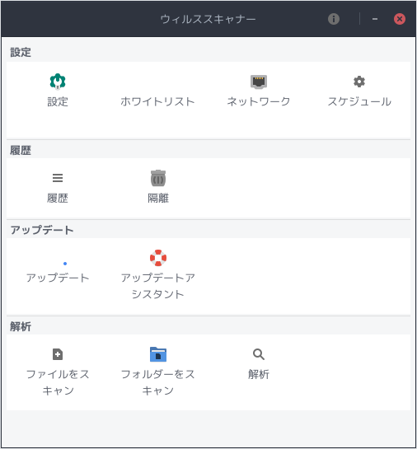417x449 pixels.
Task: Click the 解析 magnifier icon
Action: coord(259,354)
